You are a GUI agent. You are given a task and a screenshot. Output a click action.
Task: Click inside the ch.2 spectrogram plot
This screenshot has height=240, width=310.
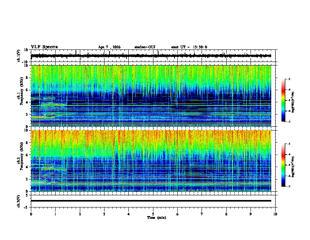151,161
